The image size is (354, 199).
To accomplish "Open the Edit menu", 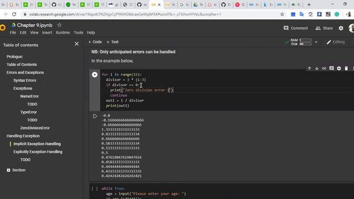I will [23, 33].
